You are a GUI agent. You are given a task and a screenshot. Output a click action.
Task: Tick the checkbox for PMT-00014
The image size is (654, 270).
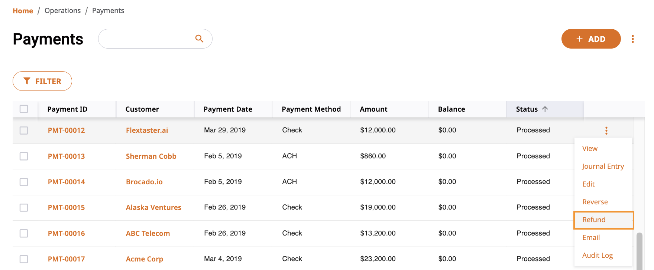coord(24,182)
